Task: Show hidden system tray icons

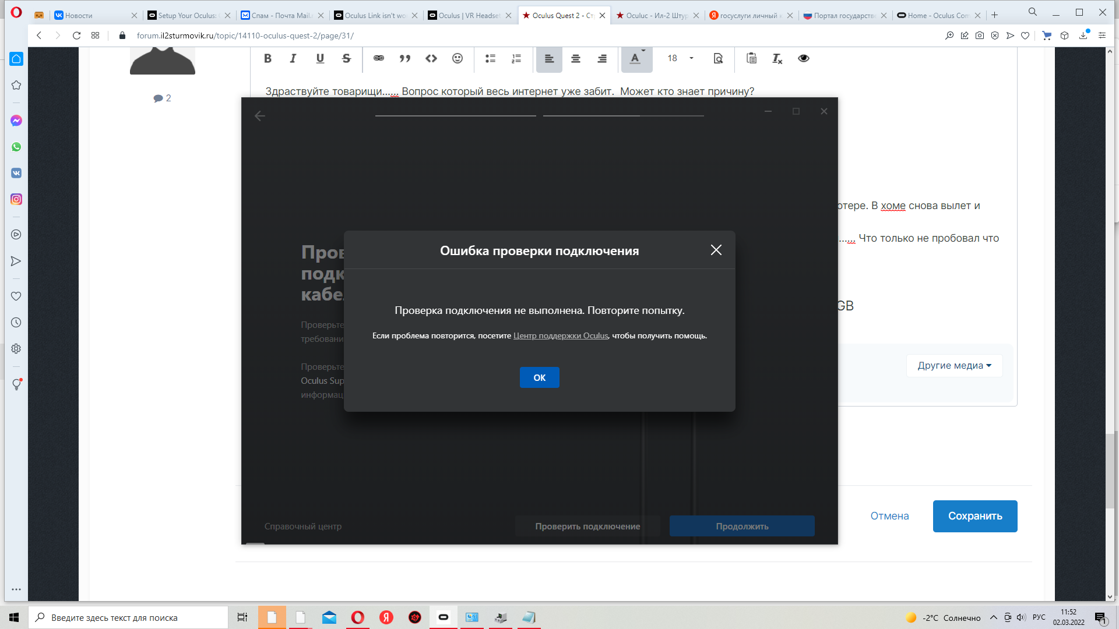Action: (x=993, y=617)
